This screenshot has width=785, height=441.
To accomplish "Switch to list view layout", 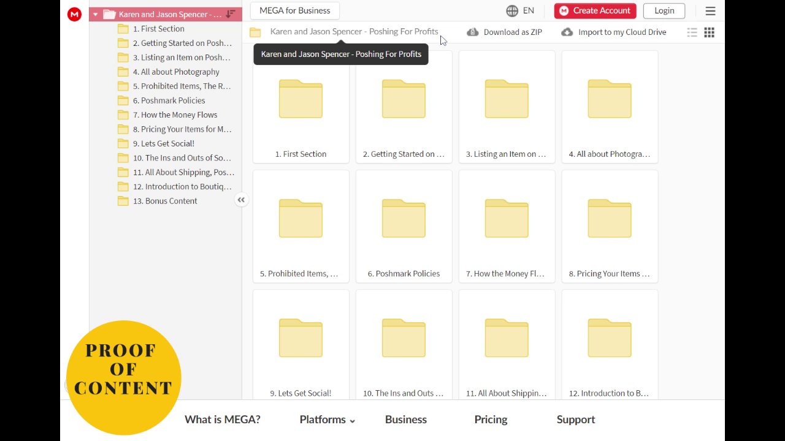I will [x=692, y=32].
